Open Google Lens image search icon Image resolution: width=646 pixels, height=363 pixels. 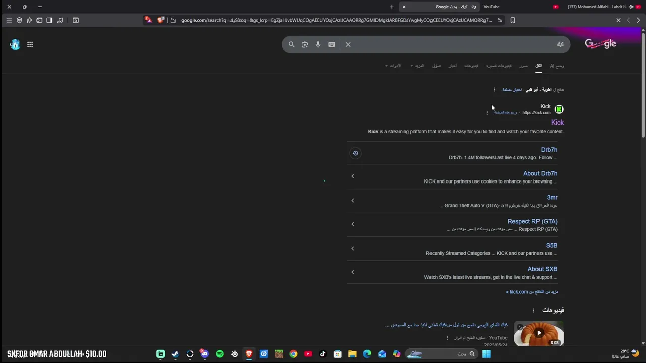pyautogui.click(x=305, y=44)
